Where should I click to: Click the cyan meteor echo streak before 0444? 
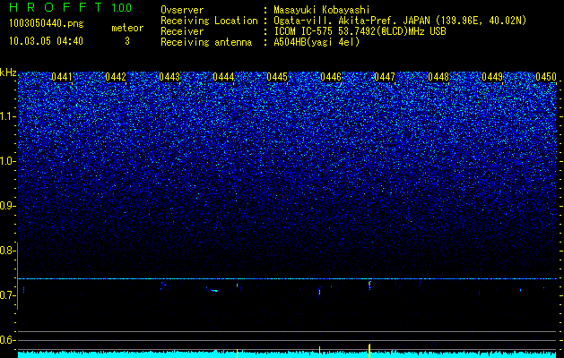pos(214,291)
